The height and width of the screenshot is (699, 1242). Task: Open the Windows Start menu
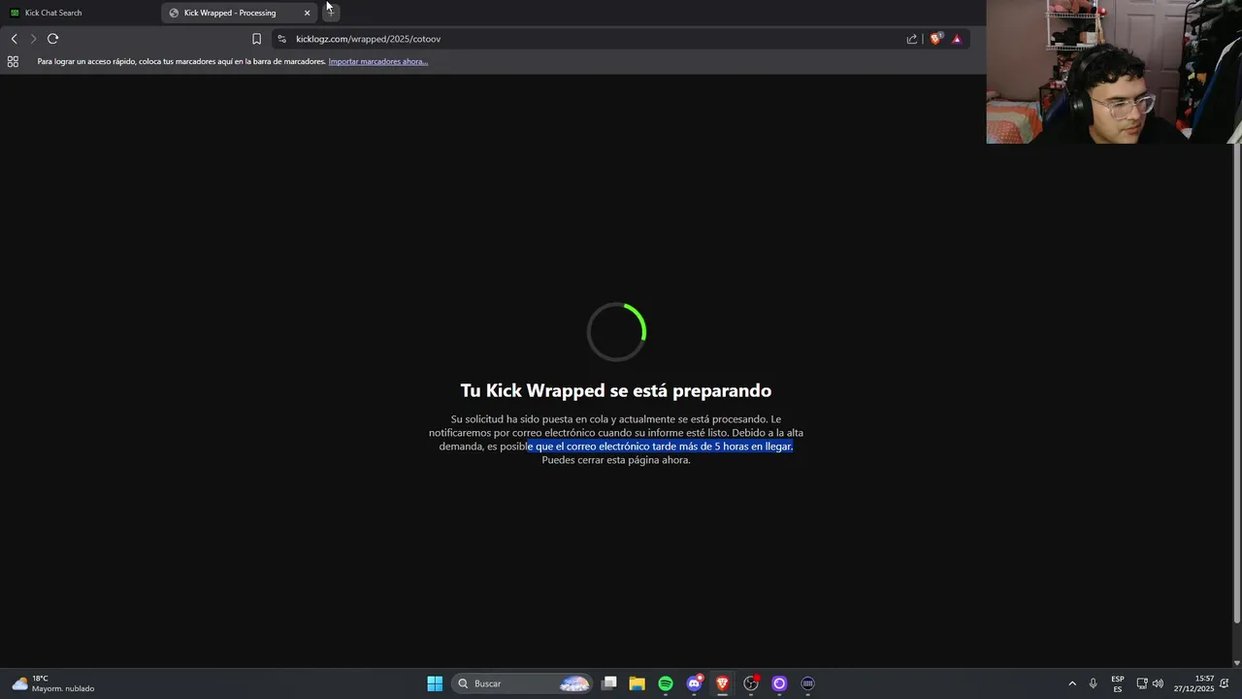pyautogui.click(x=435, y=683)
